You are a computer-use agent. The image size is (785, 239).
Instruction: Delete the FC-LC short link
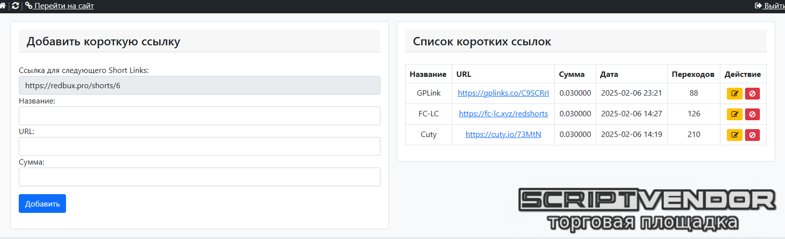752,114
